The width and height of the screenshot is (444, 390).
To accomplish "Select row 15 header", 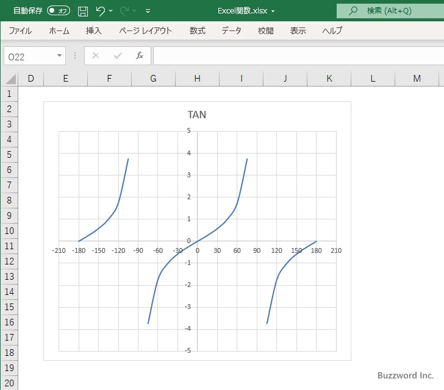I will (x=9, y=307).
